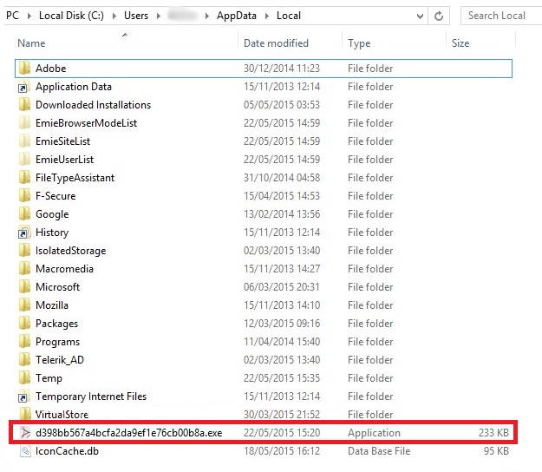Screen dimensions: 542x472
Task: Click the Search Local input field
Action: coord(499,16)
